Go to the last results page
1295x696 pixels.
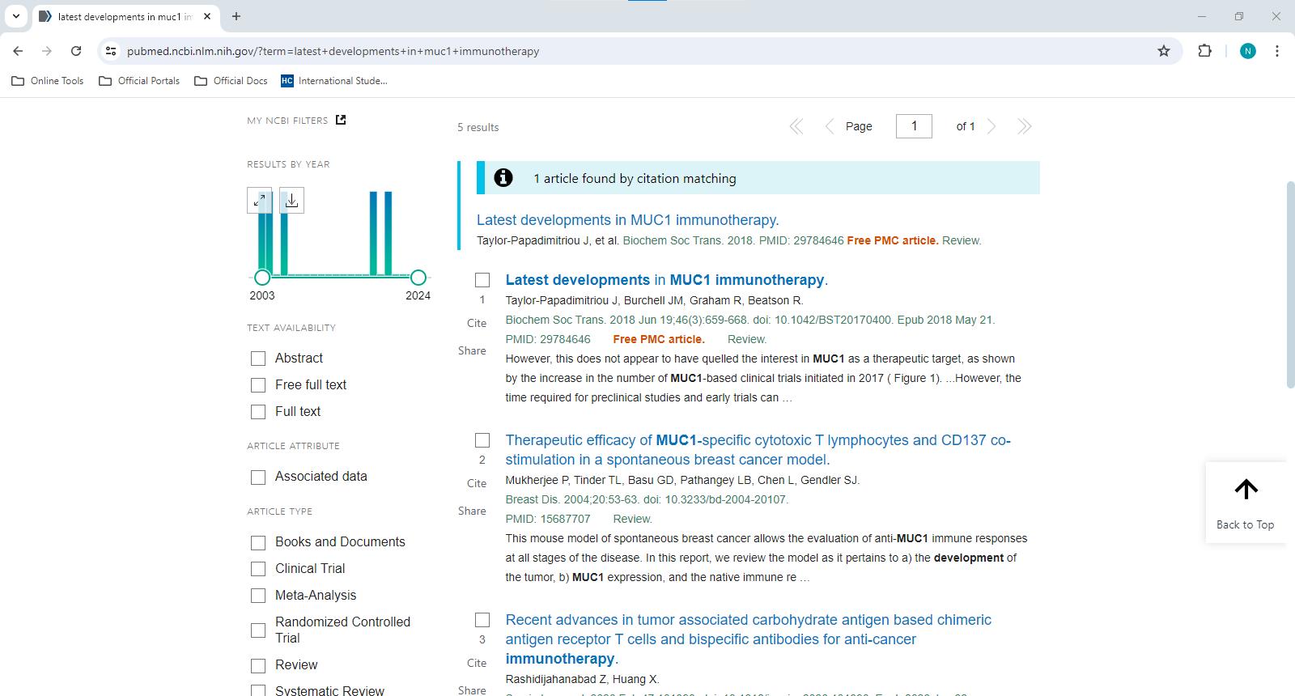pos(1024,126)
